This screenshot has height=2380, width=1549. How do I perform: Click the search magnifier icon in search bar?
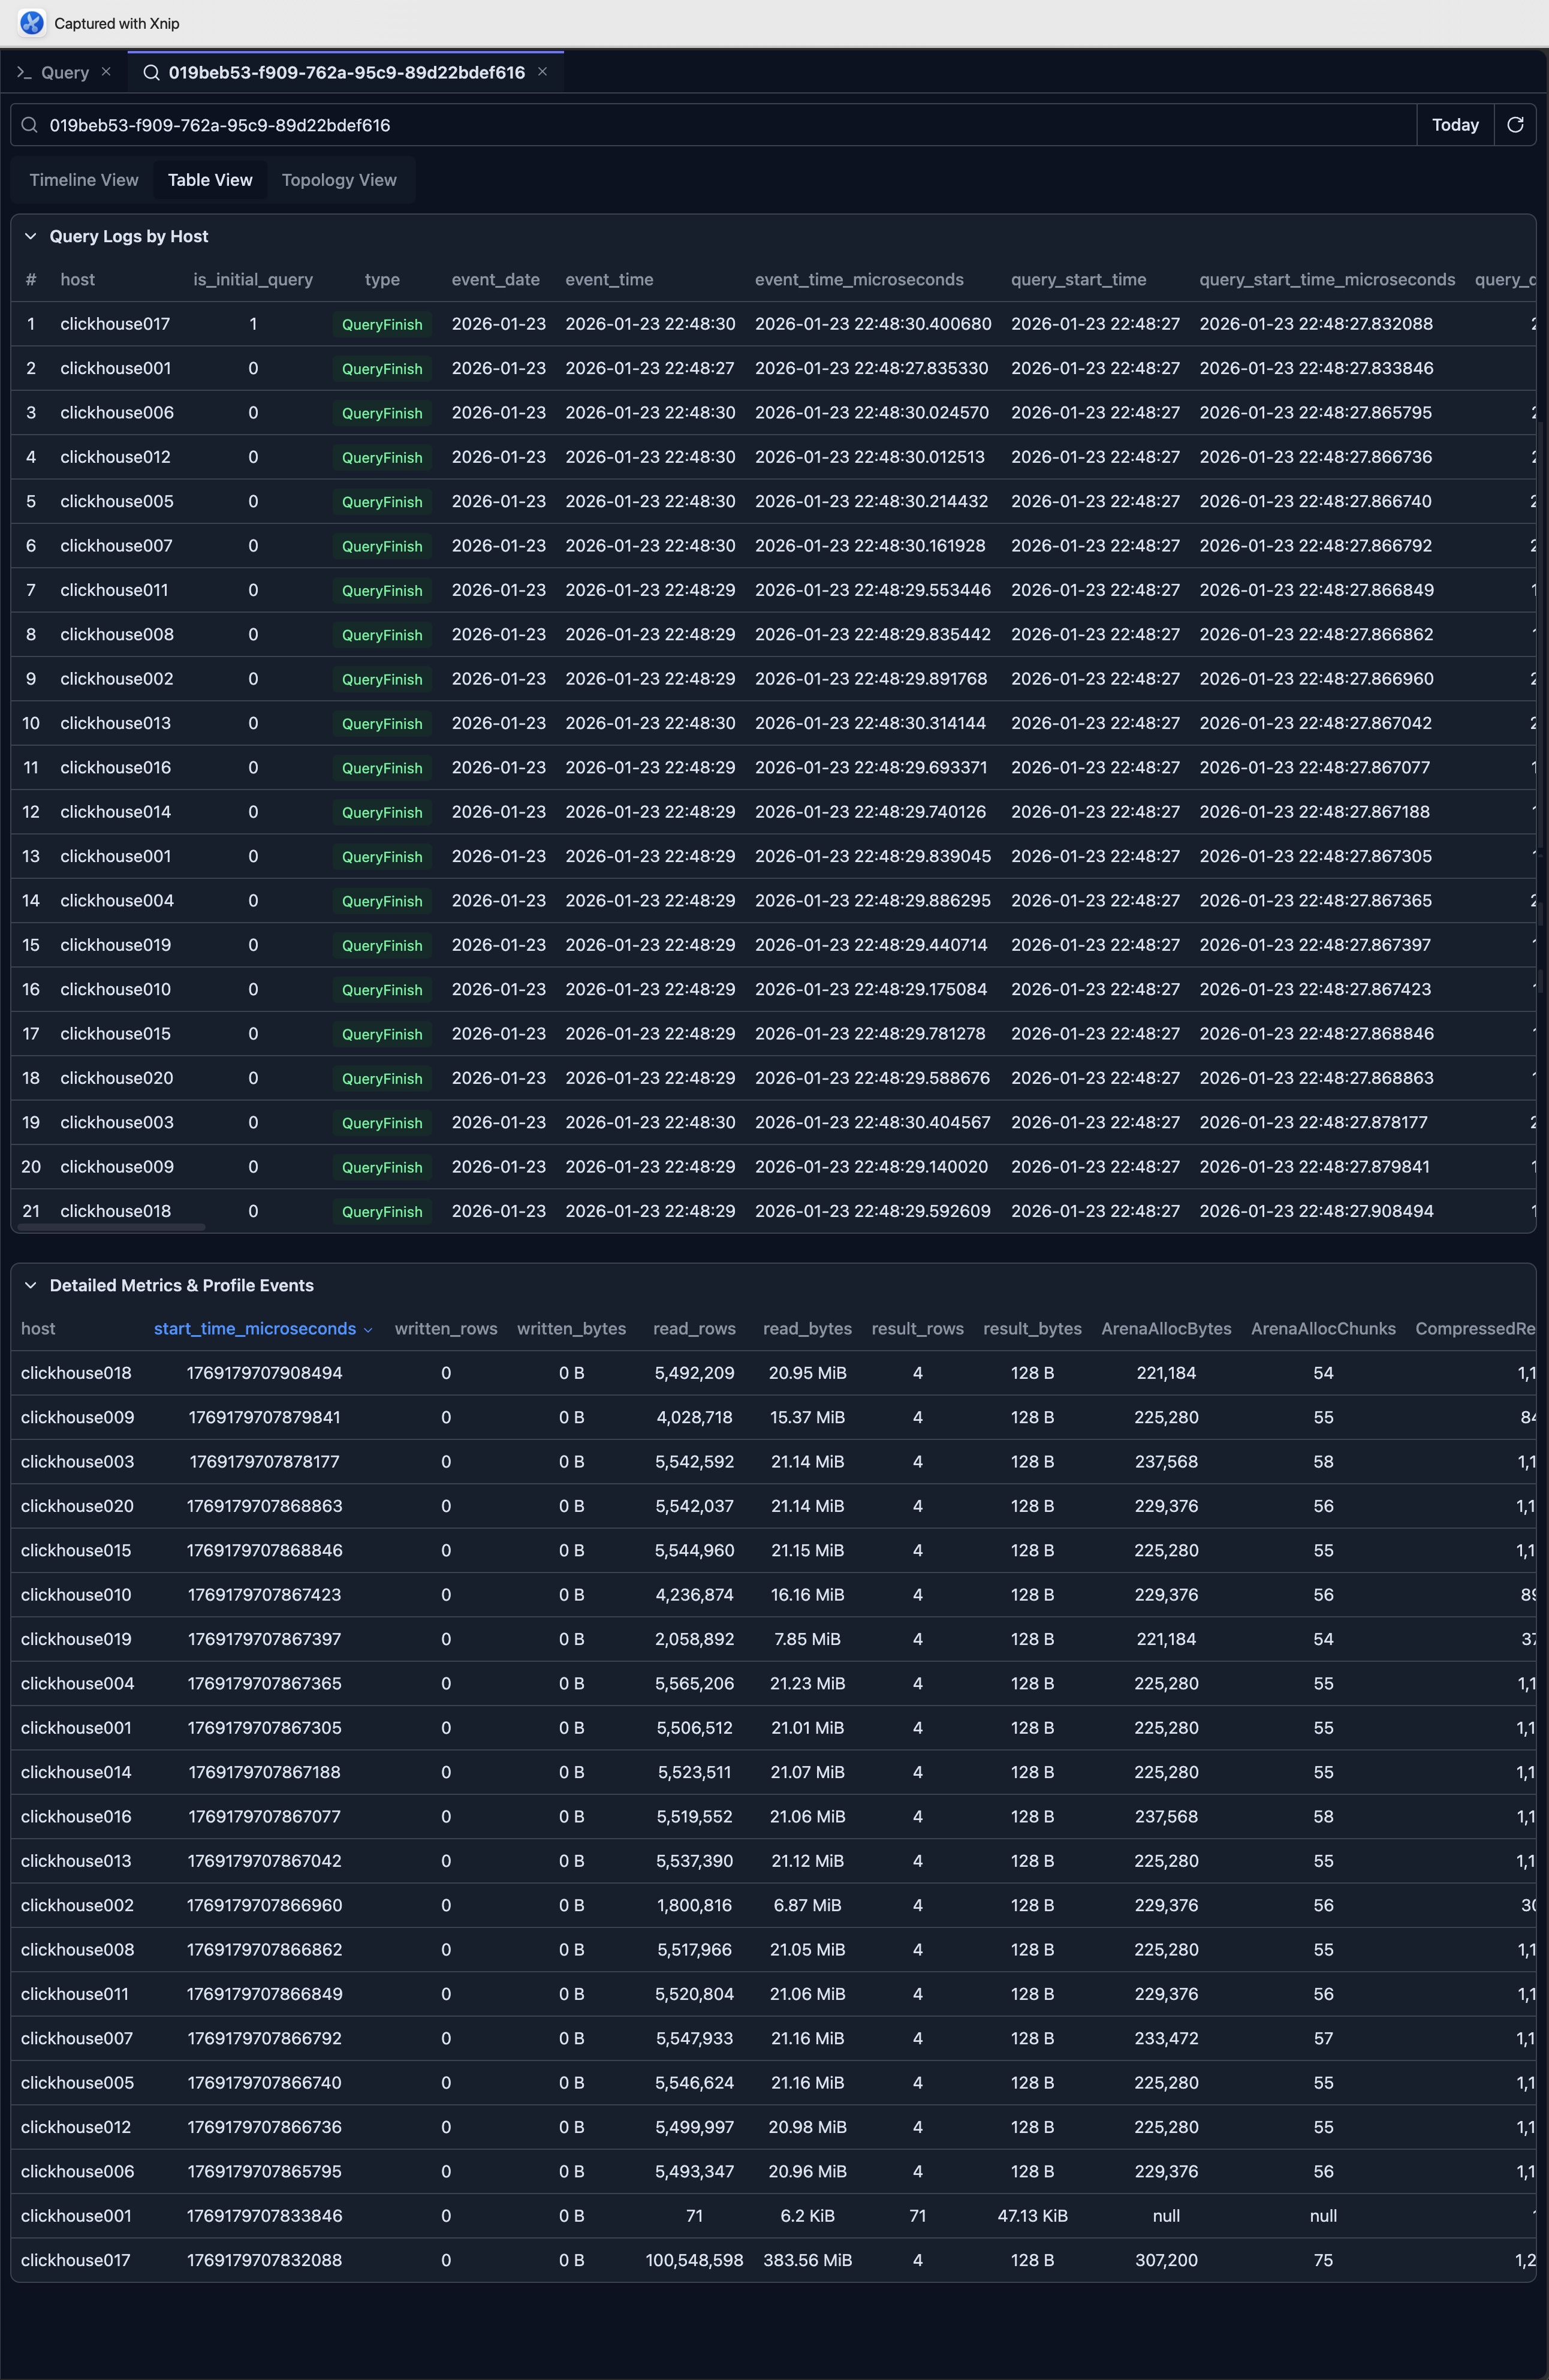coord(30,124)
